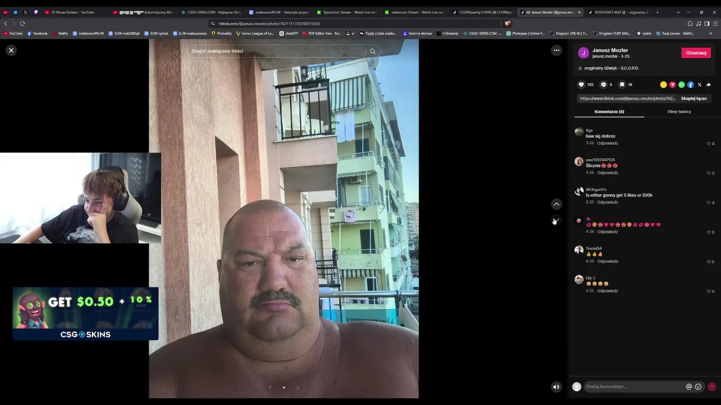Screen dimensions: 721x405
Task: Share via the red send-to-friends icon
Action: pyautogui.click(x=673, y=85)
